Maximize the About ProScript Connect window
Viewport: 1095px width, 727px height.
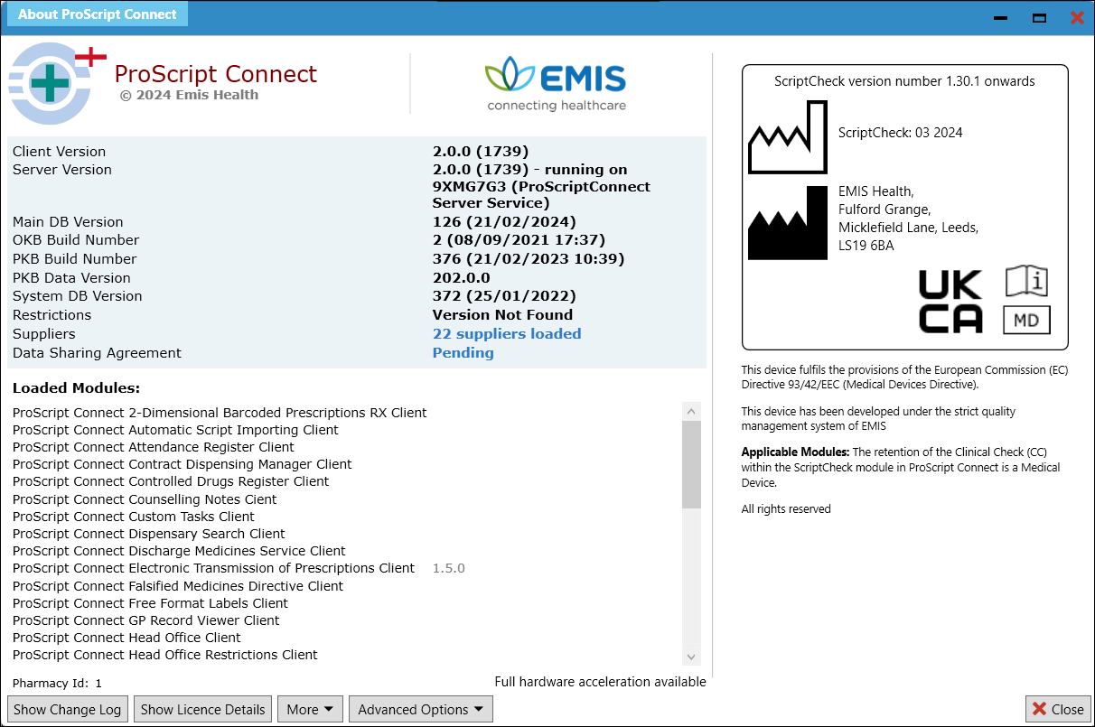[1039, 17]
